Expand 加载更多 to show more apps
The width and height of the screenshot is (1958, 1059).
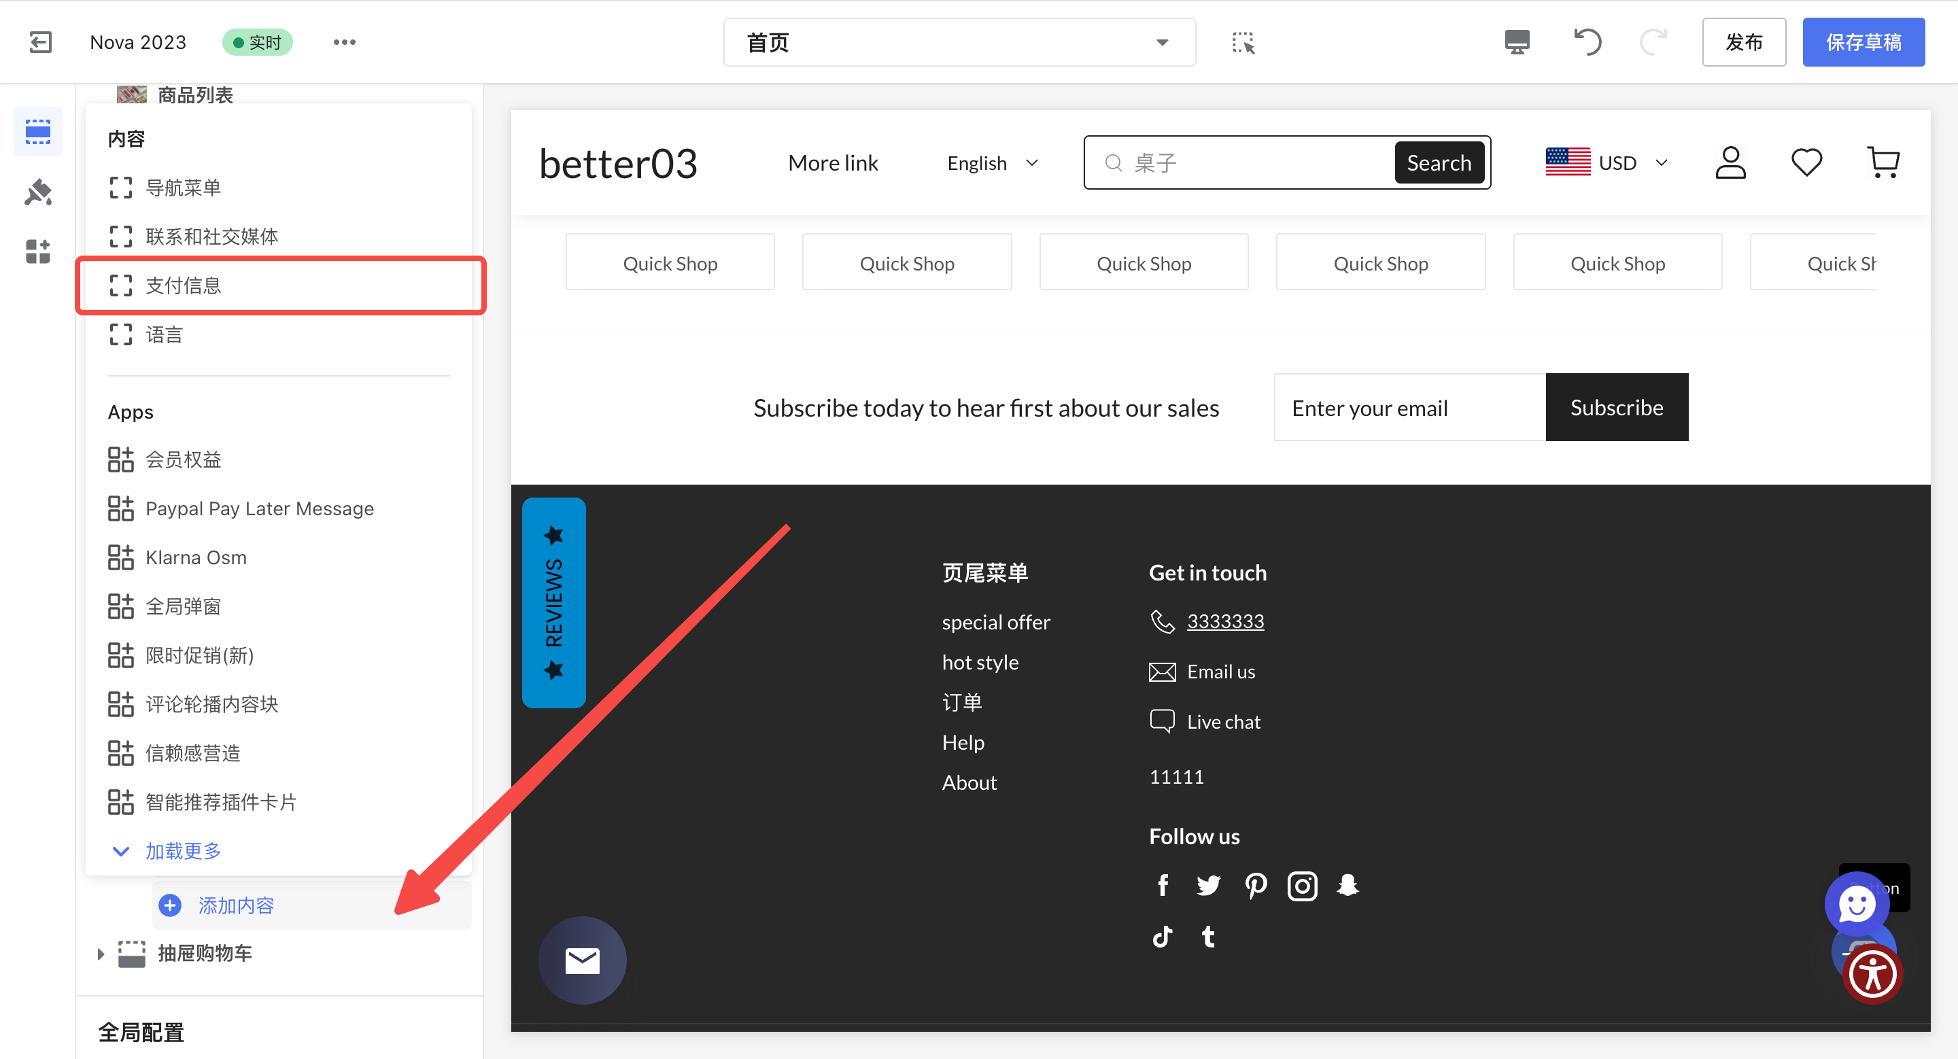tap(182, 851)
